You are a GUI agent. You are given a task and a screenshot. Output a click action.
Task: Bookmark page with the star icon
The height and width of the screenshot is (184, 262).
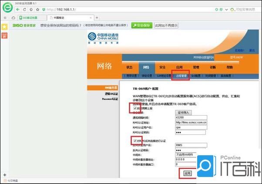tap(37, 10)
